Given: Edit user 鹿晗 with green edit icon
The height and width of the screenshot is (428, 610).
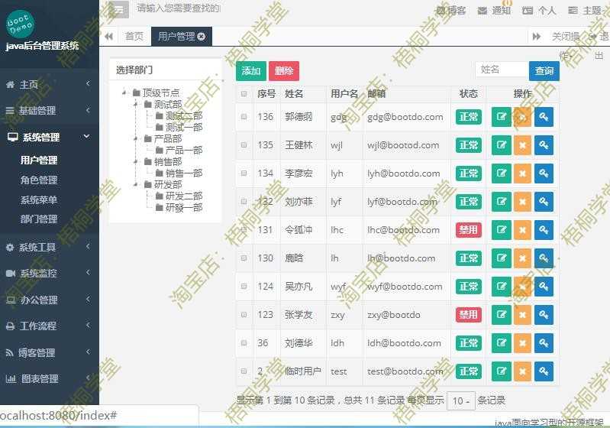Looking at the screenshot, I should click(x=502, y=258).
